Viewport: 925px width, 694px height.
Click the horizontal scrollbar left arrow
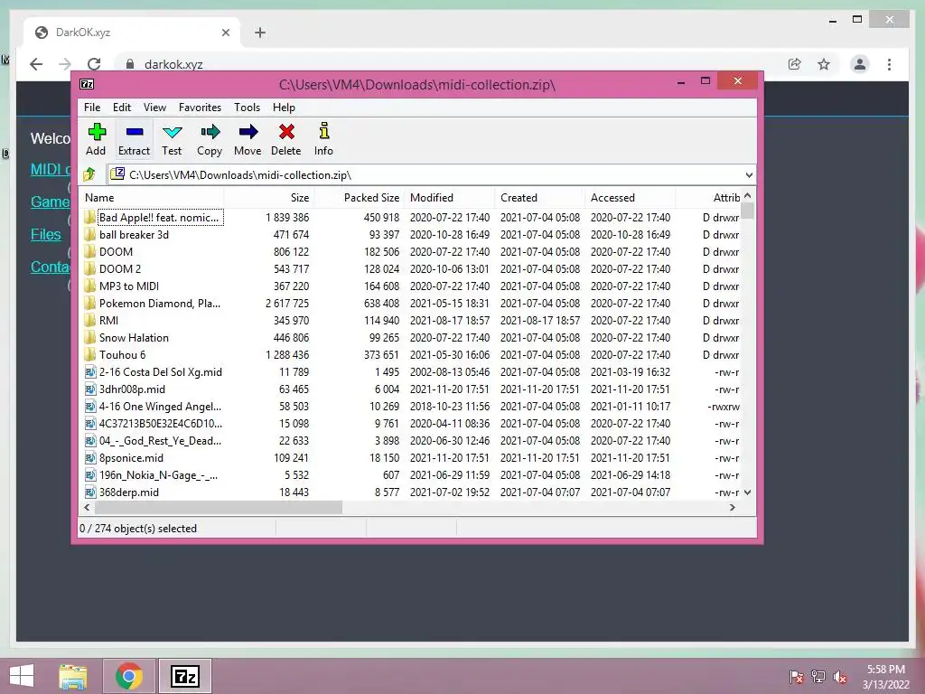coord(88,508)
